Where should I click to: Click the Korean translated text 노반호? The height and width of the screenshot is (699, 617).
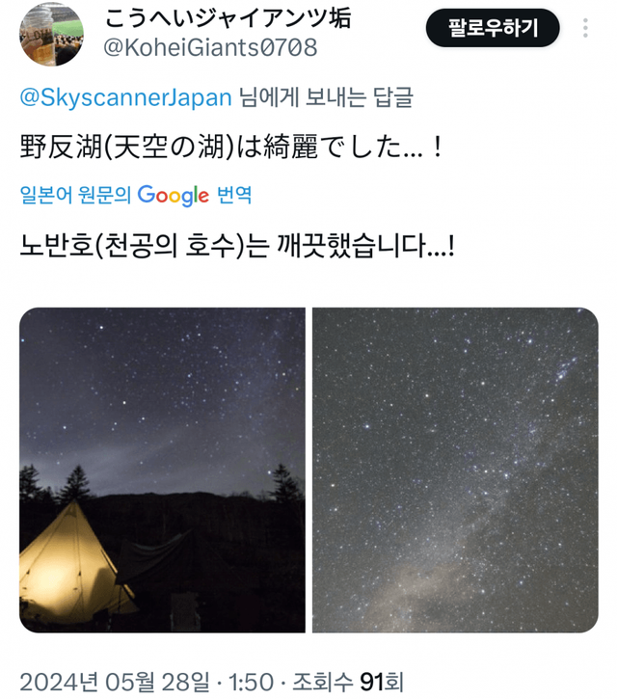pos(56,246)
